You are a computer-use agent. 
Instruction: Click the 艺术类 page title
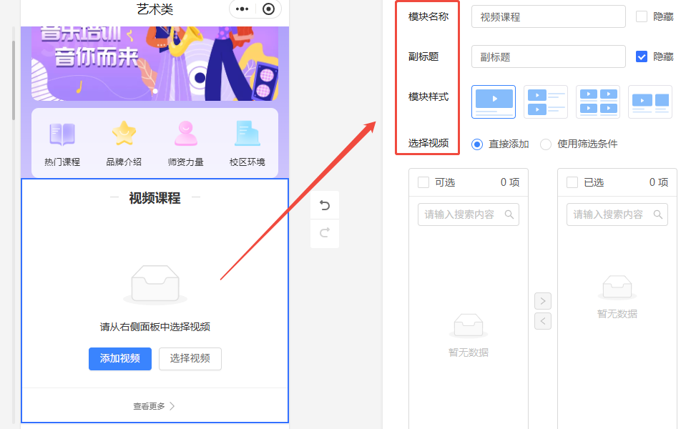click(x=155, y=9)
